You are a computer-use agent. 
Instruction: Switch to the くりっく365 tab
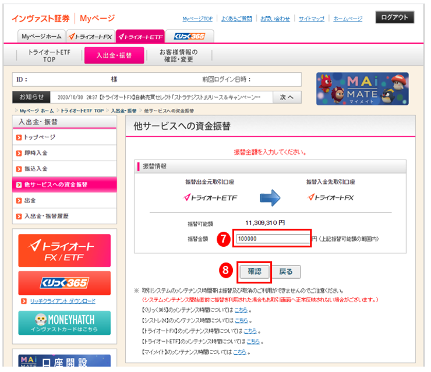(190, 36)
